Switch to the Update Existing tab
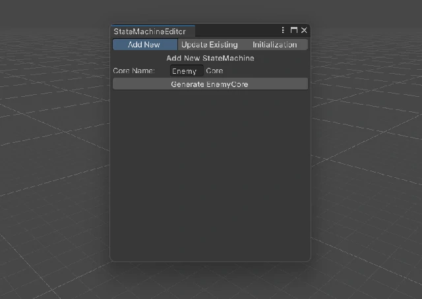422x299 pixels. pos(210,44)
